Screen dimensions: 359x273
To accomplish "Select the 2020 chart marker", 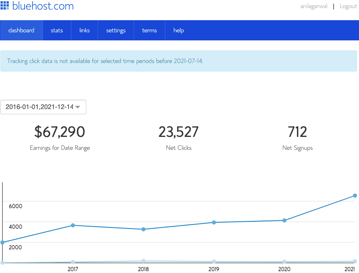I will click(x=284, y=220).
